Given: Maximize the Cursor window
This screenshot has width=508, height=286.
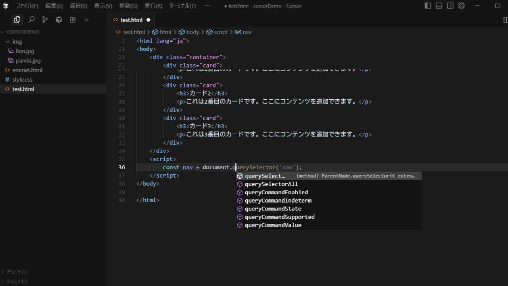Looking at the screenshot, I should (497, 6).
